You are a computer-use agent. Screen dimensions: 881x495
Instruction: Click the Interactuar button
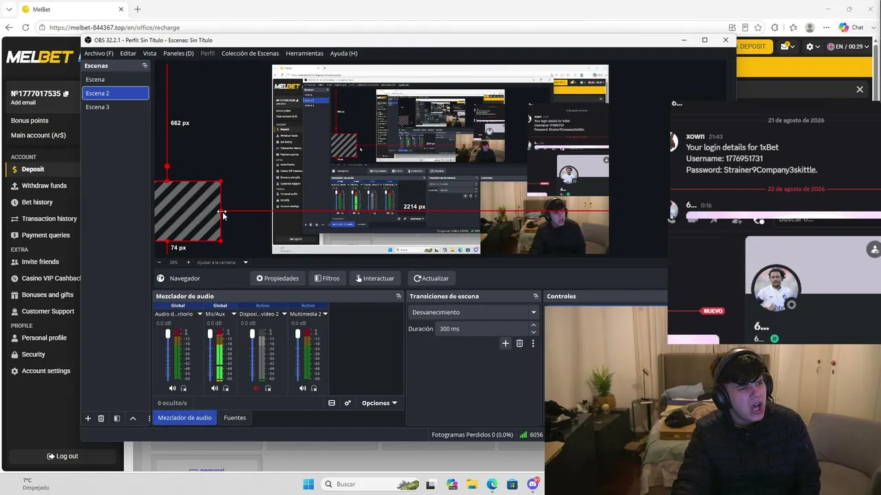point(375,278)
